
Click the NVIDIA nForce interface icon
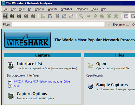(x=10, y=81)
